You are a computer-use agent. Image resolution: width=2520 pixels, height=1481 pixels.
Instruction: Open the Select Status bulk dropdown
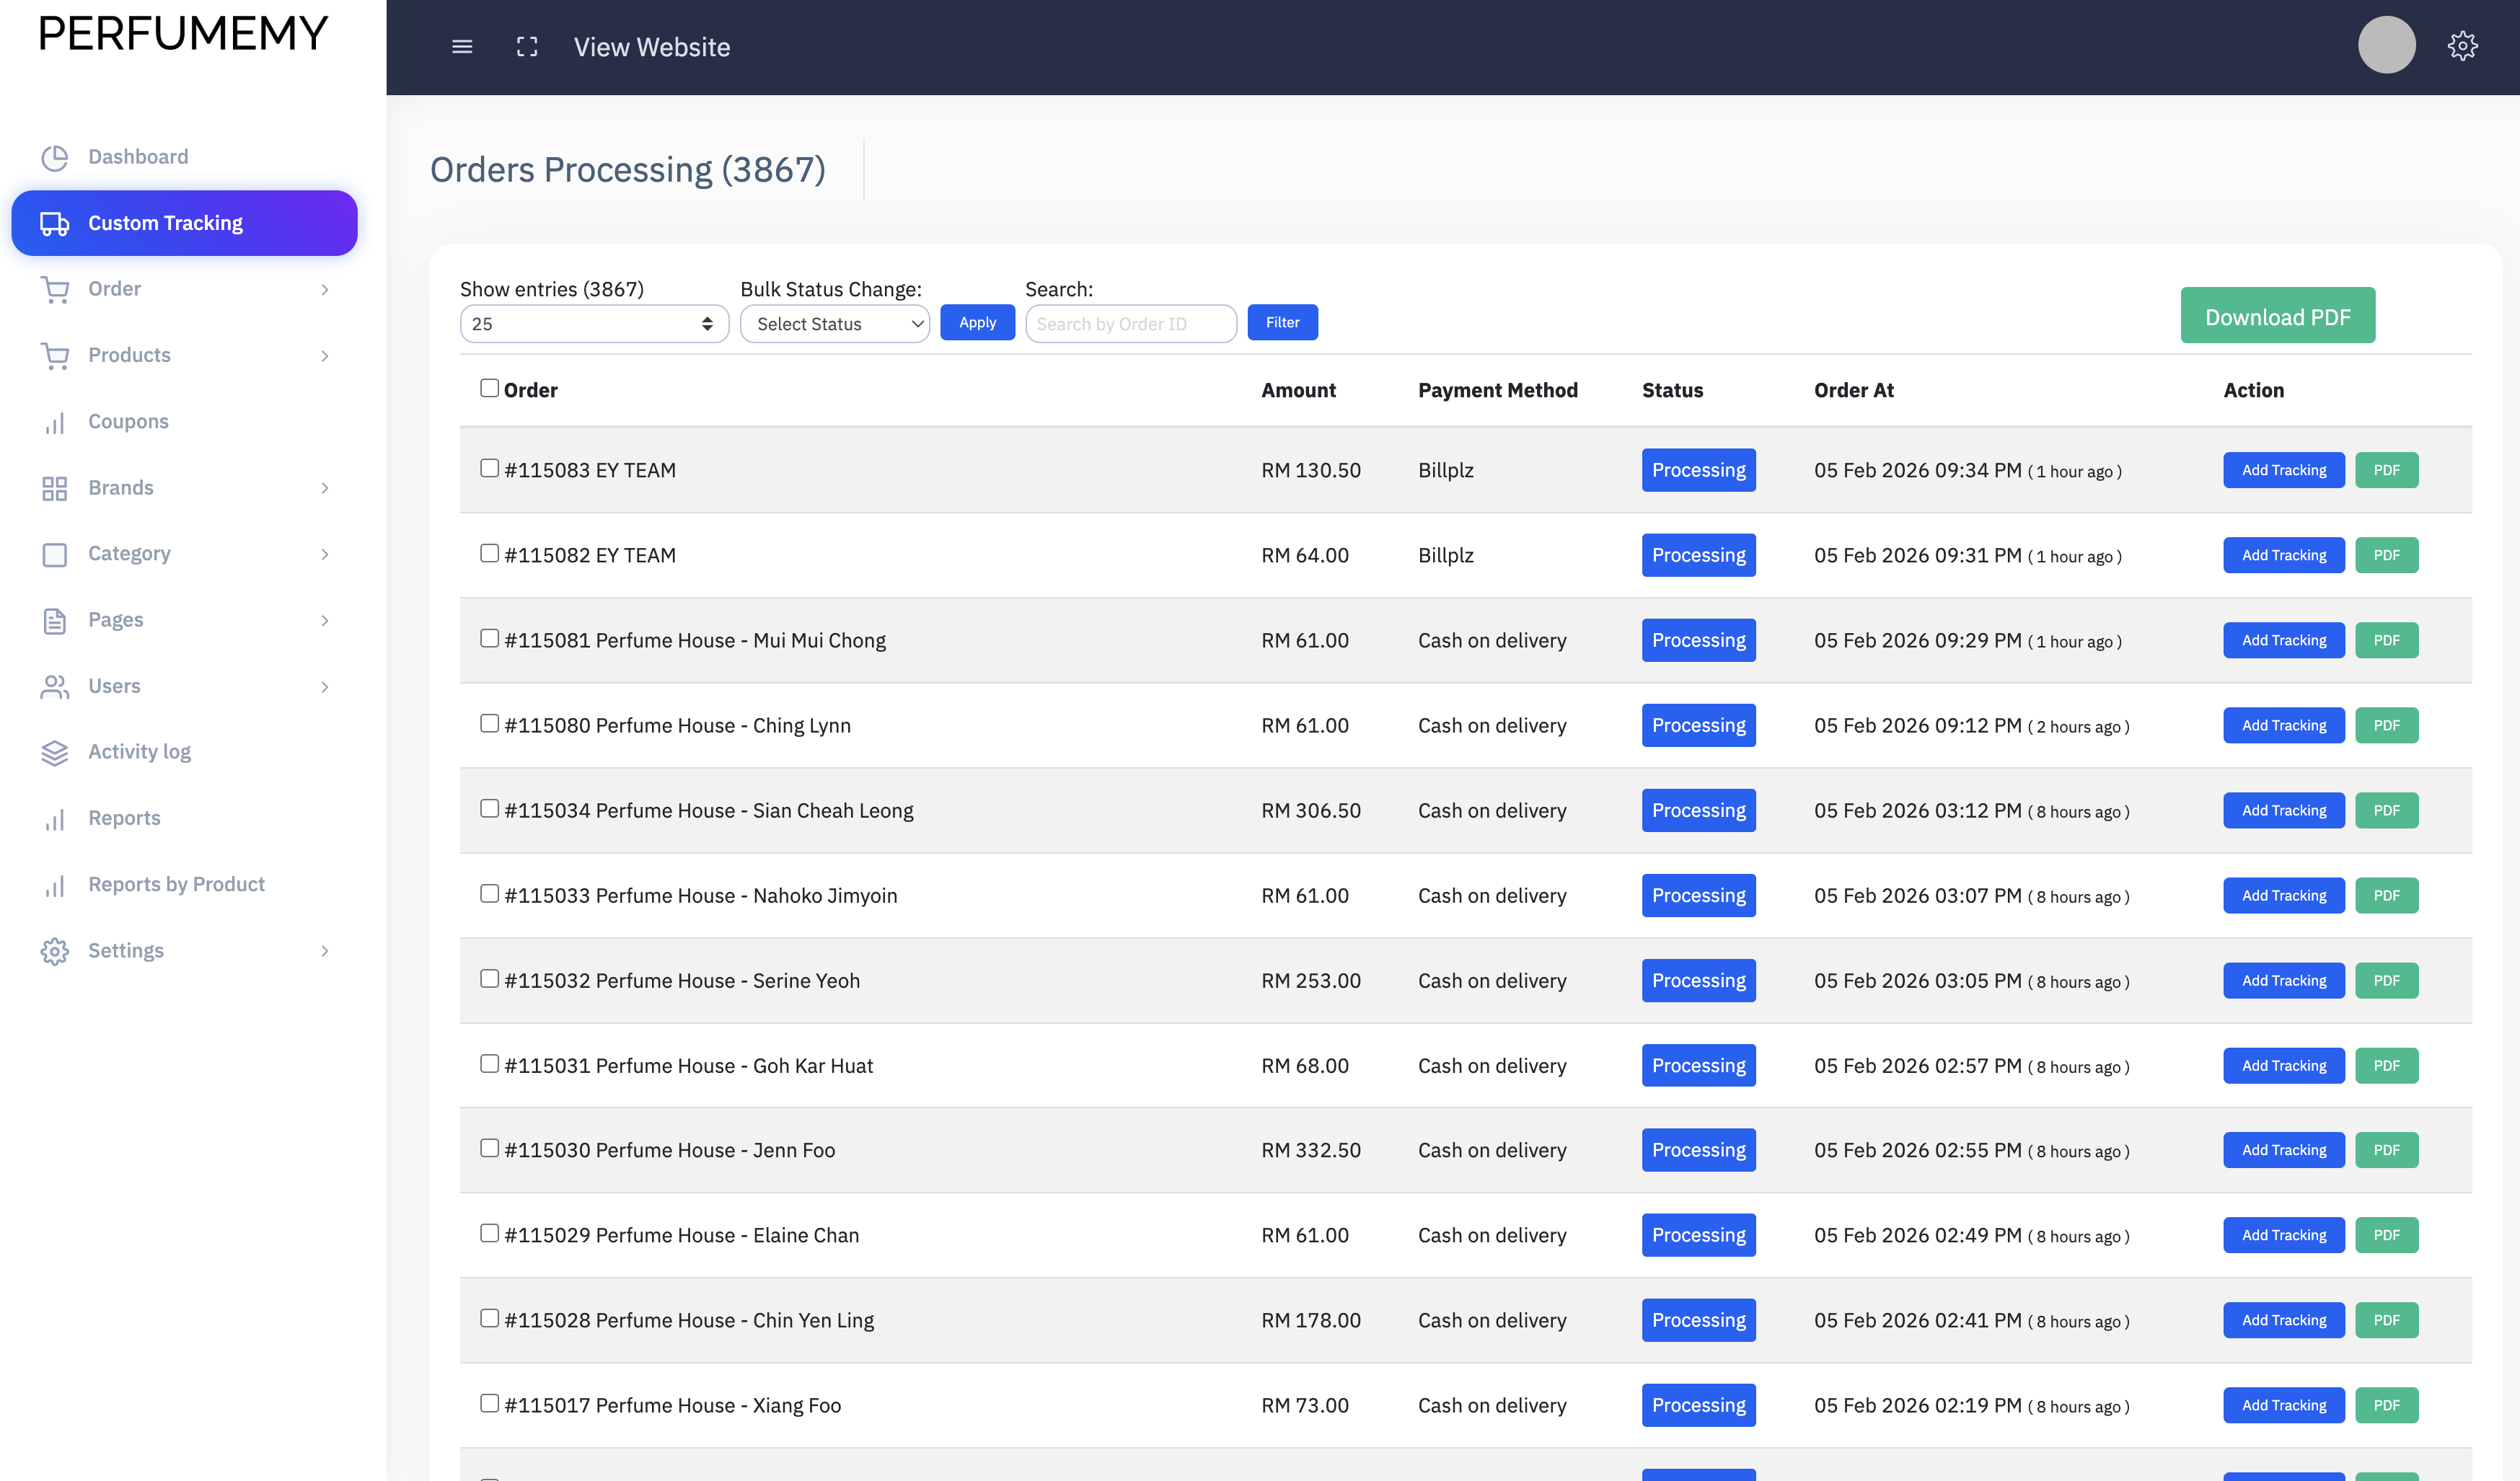835,324
